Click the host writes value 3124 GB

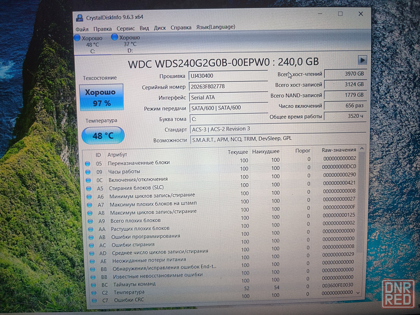click(345, 84)
